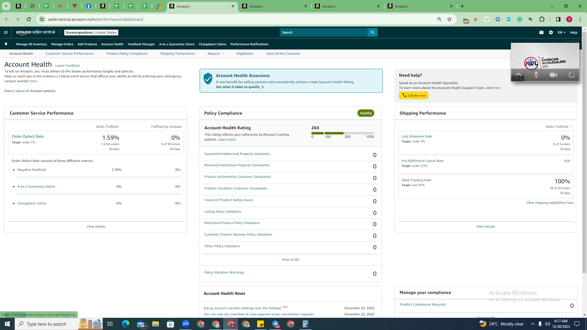This screenshot has height=330, width=587.
Task: Open the Grammarly extension icon
Action: [x=520, y=19]
